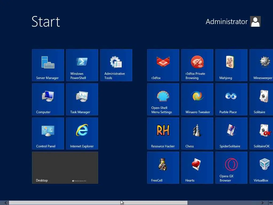This screenshot has width=273, height=205.
Task: Launch Internet Explorer tile
Action: click(x=82, y=133)
